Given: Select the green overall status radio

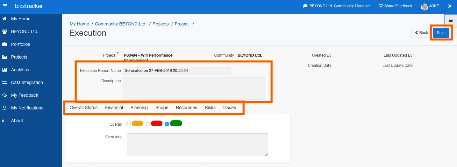Looking at the screenshot, I should pos(167,124).
